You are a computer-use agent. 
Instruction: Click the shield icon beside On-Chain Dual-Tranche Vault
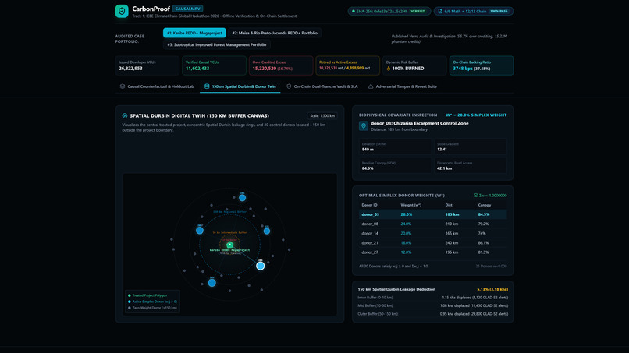[x=289, y=86]
